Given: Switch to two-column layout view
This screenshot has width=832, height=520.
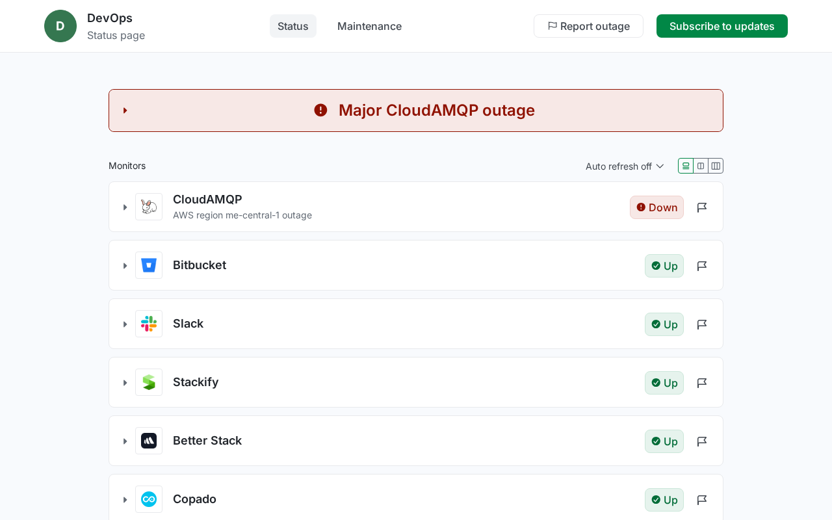Looking at the screenshot, I should point(701,166).
